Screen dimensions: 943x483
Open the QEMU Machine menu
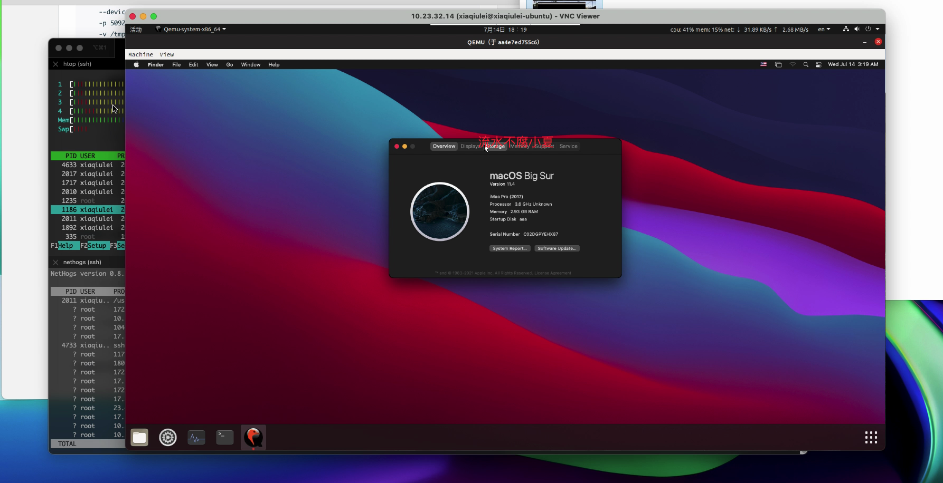(140, 54)
